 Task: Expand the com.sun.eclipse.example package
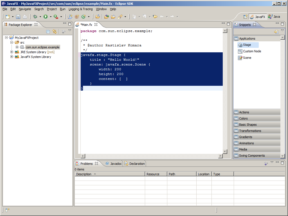point(17,47)
